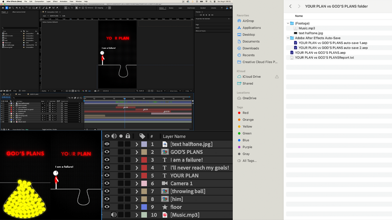Click the GOD'S PLANS layer composition icon
This screenshot has width=392, height=220.
point(165,152)
